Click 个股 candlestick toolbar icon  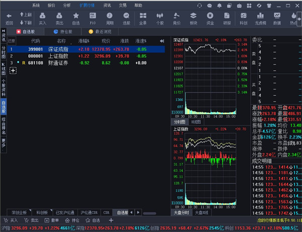pos(160,16)
